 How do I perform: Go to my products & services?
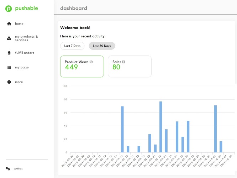pos(26,38)
